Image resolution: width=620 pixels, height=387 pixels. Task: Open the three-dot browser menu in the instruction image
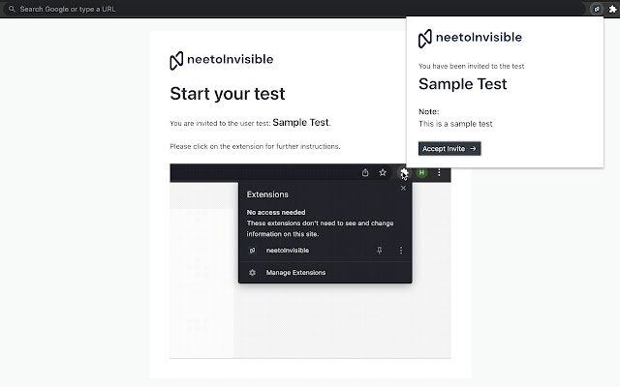tap(439, 172)
